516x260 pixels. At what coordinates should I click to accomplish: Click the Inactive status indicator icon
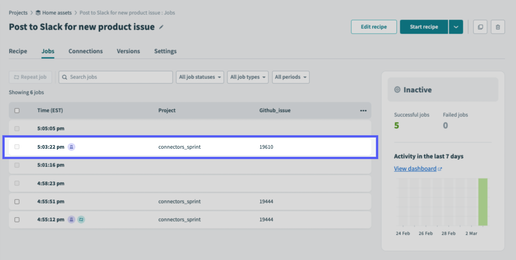396,90
